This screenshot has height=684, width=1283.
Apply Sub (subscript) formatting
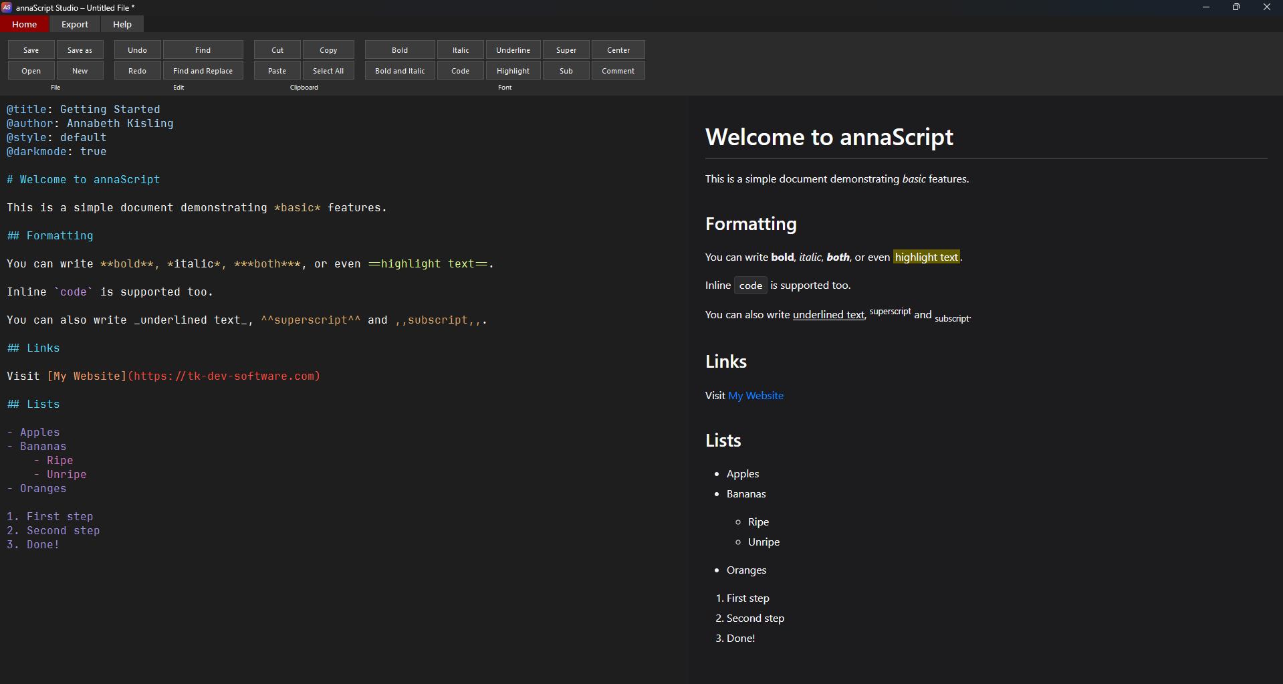566,71
